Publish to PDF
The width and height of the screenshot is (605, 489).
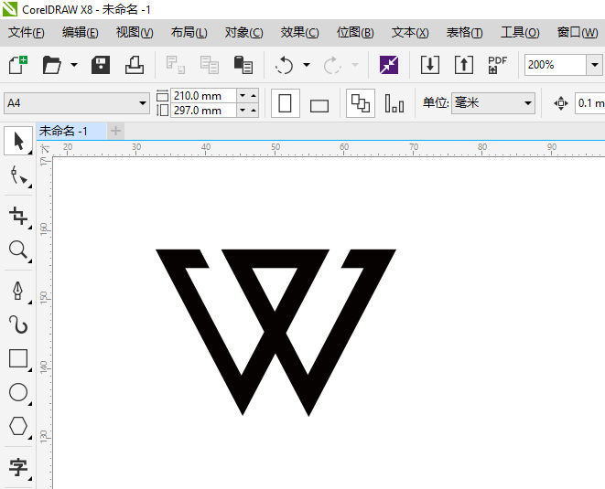497,65
